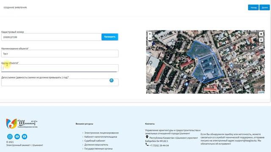This screenshot has height=152, width=271.
Task: Zoom out on the satellite map
Action: click(x=150, y=38)
